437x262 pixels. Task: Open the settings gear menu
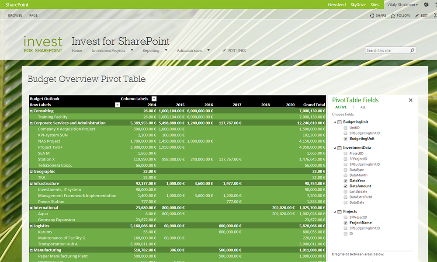coord(426,4)
